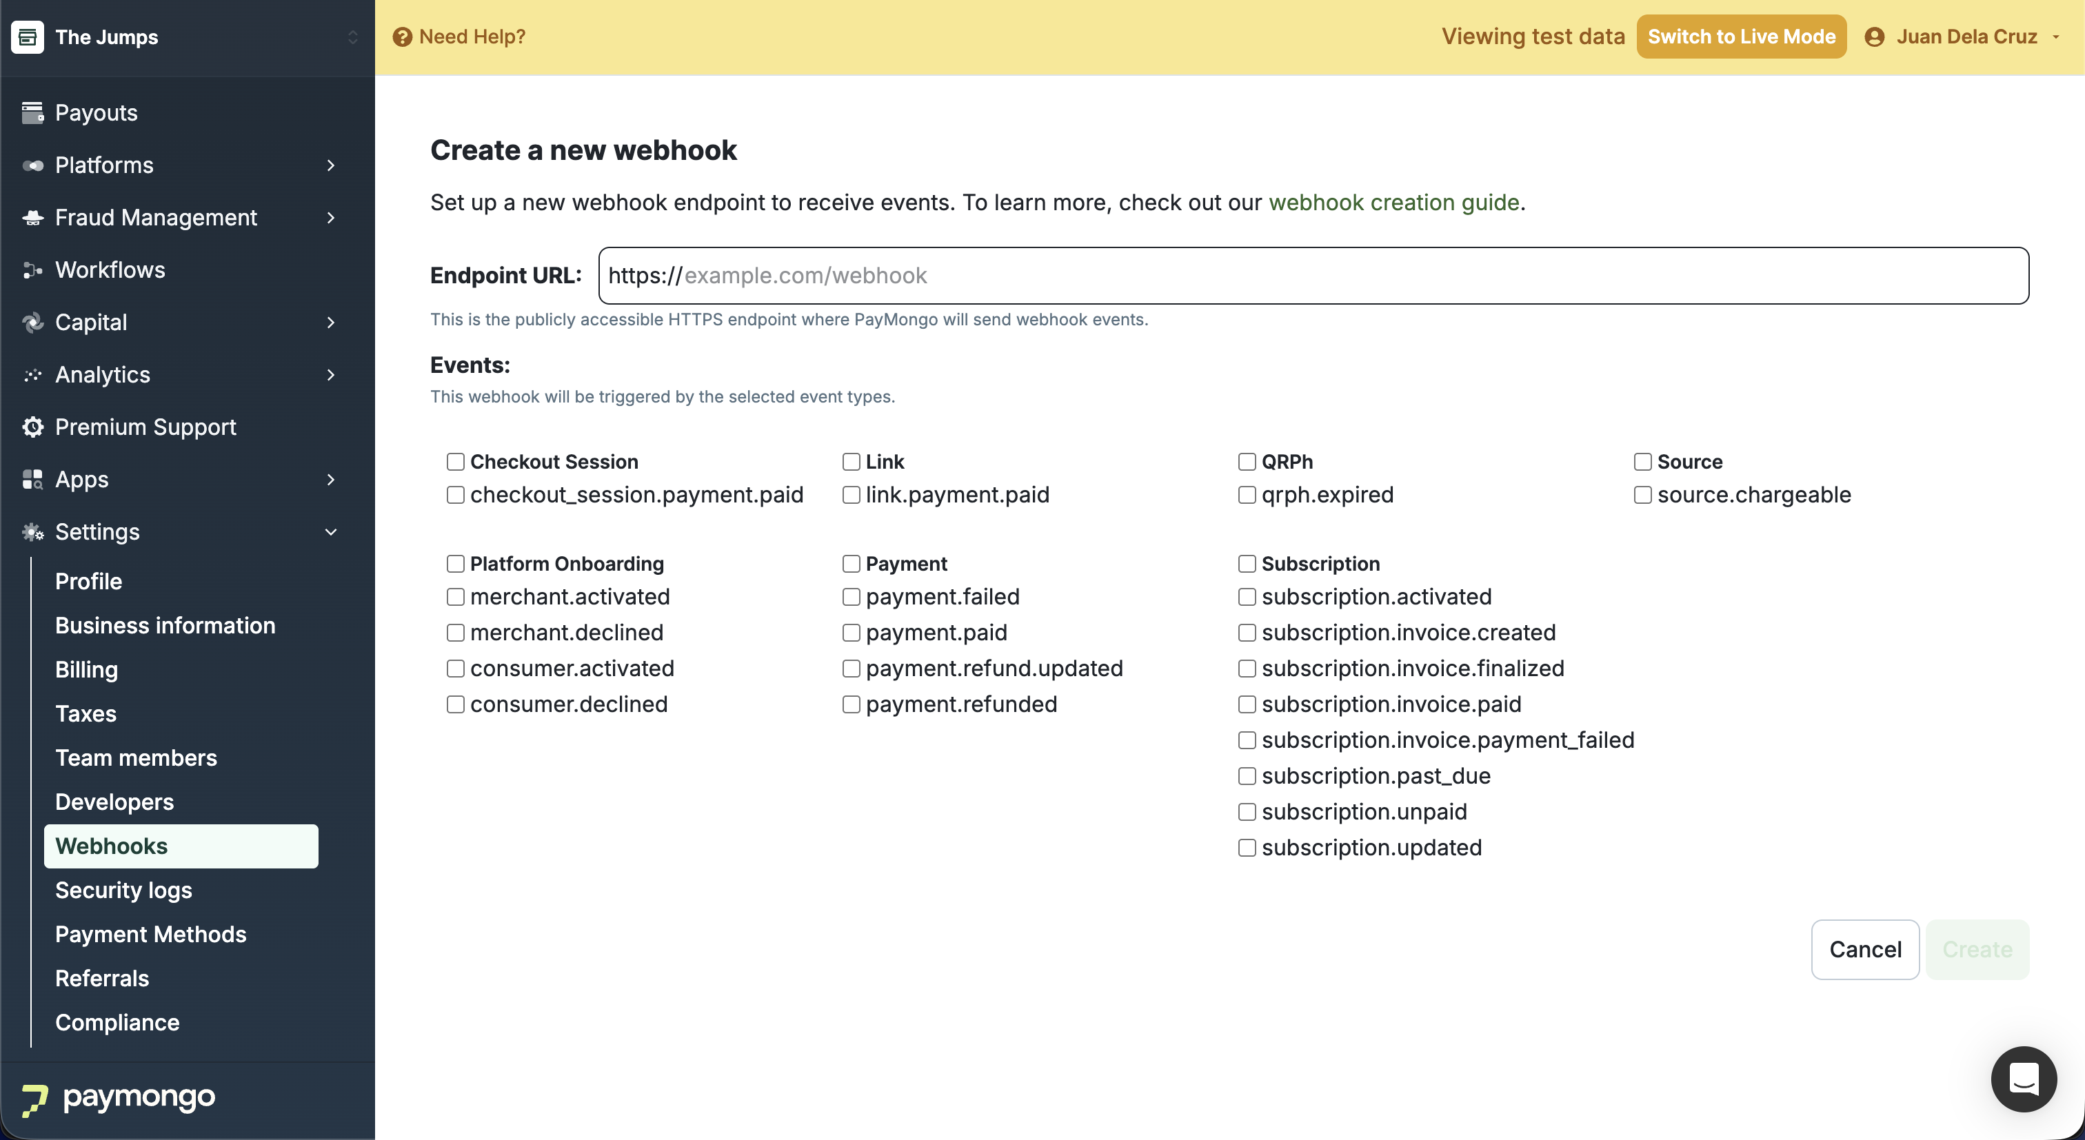Go to Developers settings page

[x=114, y=802]
